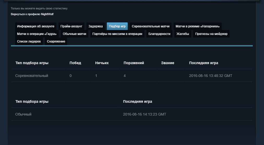This screenshot has height=145, width=264.
Task: Switch to «Прогнозы на мейджор» tab
Action: [211, 34]
